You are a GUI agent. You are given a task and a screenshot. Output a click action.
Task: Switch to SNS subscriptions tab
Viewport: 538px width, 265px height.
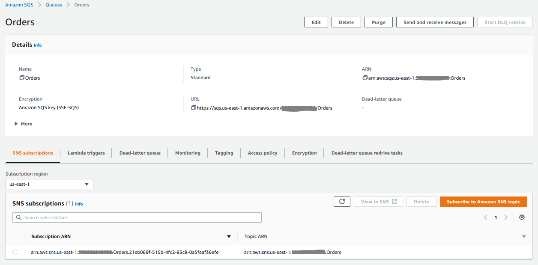[33, 153]
